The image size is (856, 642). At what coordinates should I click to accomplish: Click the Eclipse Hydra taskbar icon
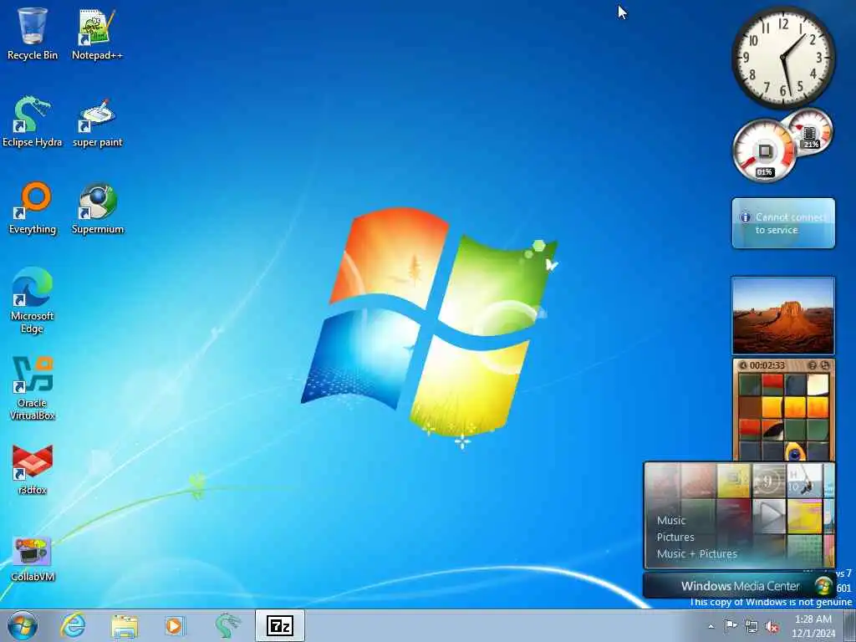[x=227, y=625]
